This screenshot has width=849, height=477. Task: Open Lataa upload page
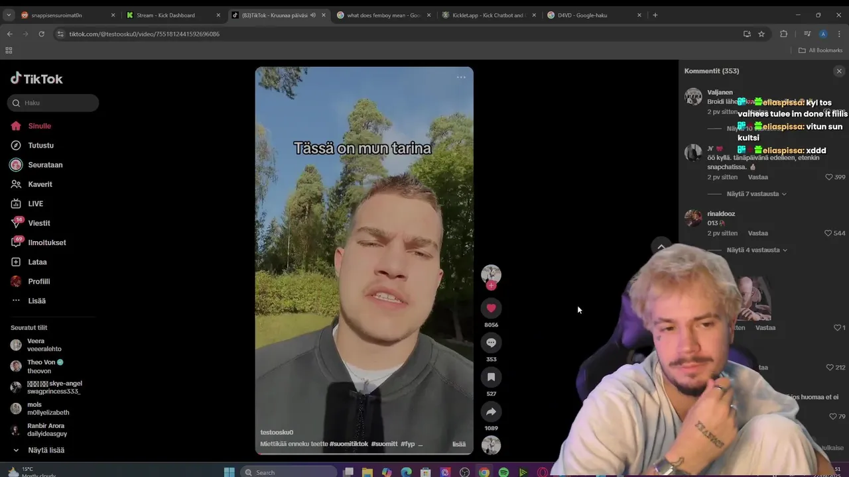click(37, 262)
